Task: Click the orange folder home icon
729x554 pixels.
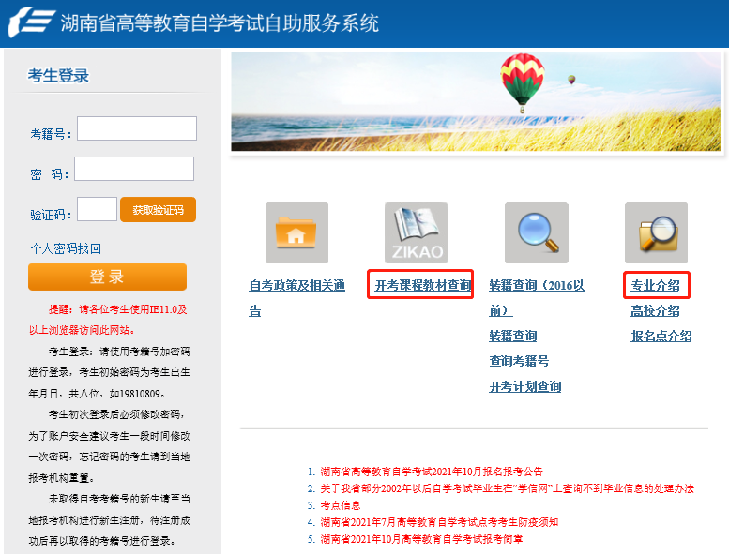Action: [x=296, y=233]
